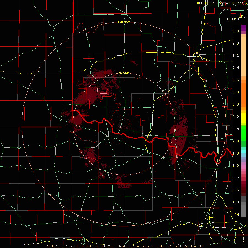This screenshot has height=248, width=248.
Task: Select the DKD label above the color scale
Action: [x=242, y=17]
